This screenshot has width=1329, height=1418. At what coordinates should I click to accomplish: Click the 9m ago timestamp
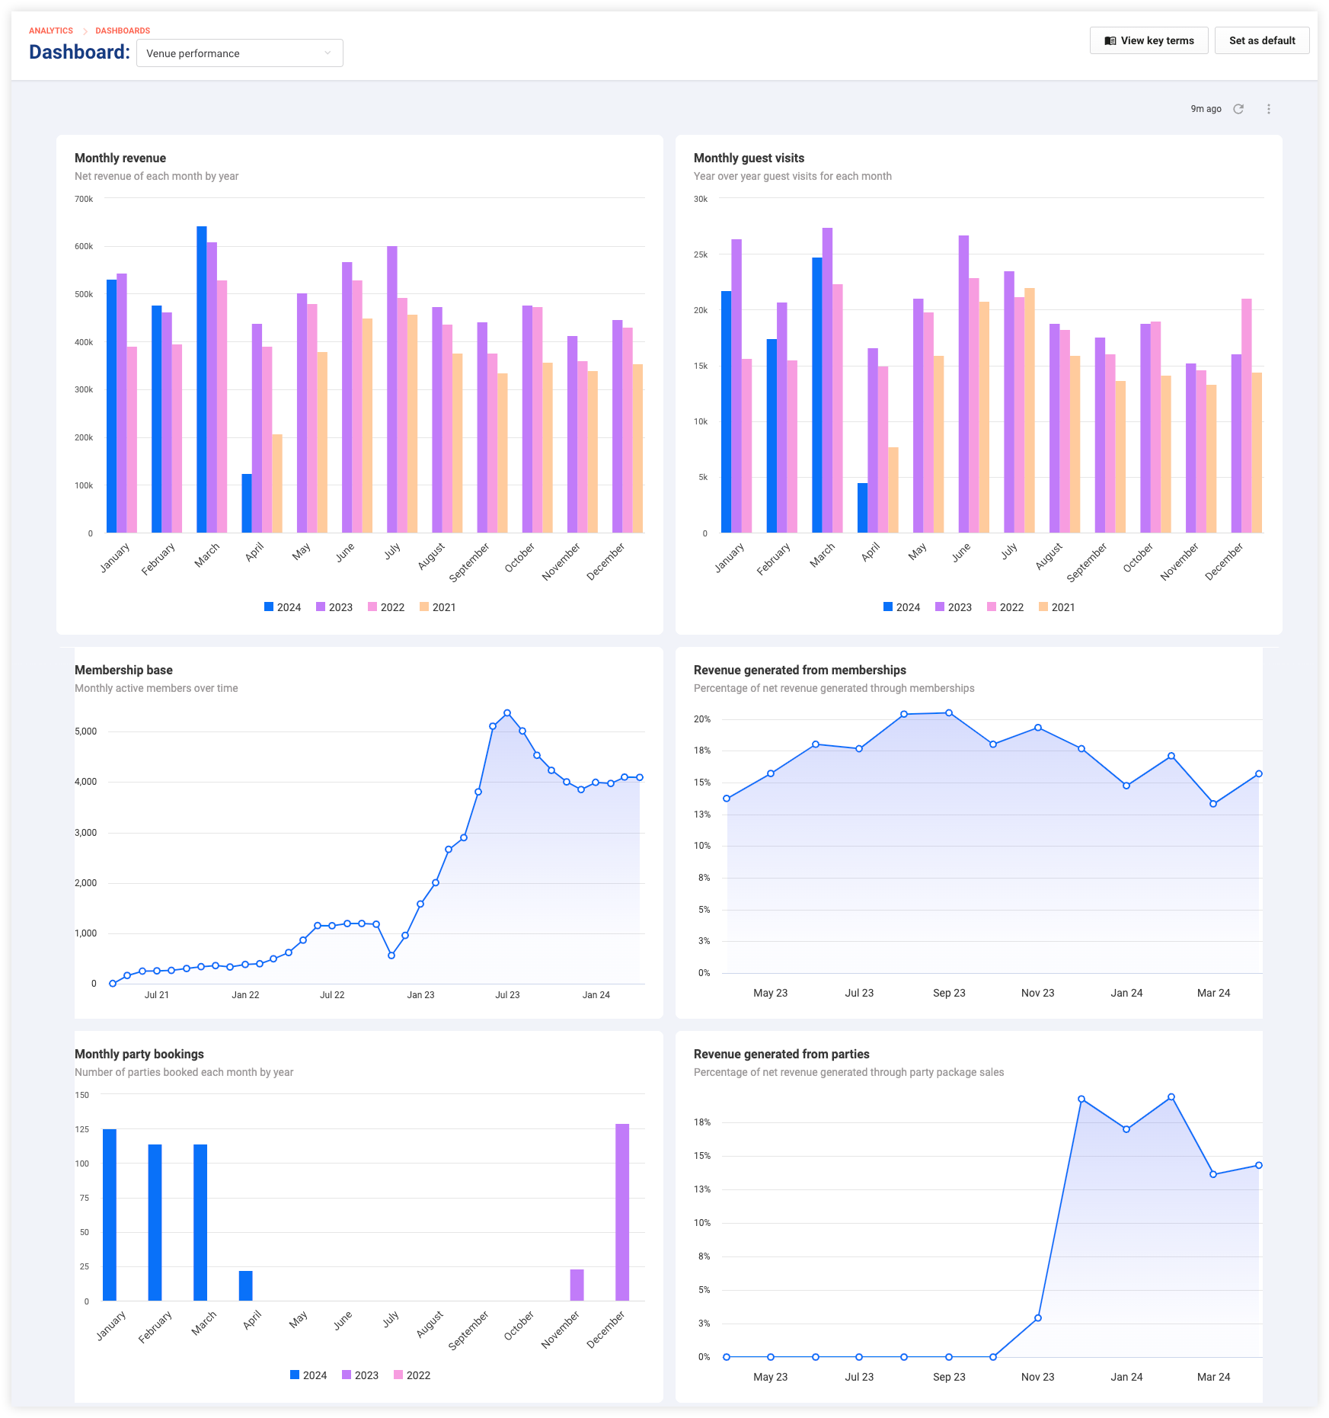(x=1206, y=109)
